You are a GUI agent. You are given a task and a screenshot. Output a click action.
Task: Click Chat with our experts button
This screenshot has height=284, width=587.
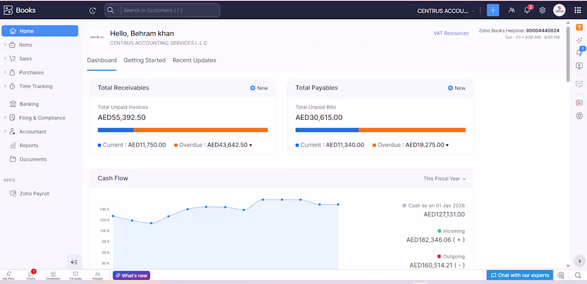tap(520, 275)
